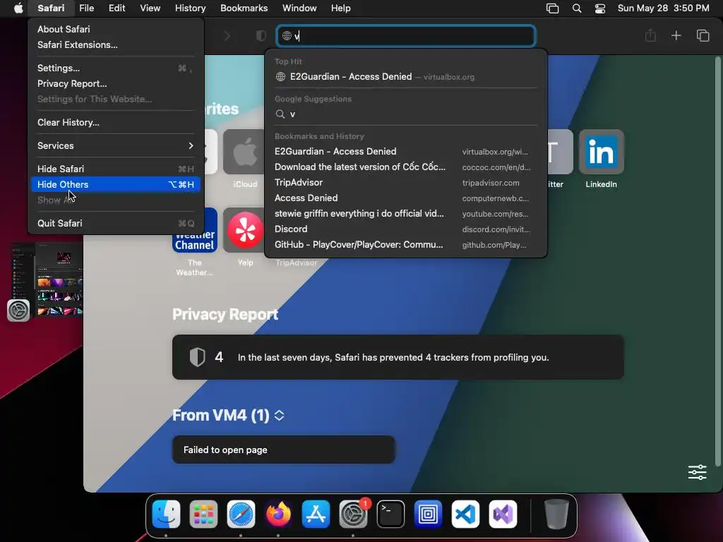Image resolution: width=723 pixels, height=542 pixels.
Task: Open iCloud favorite icon
Action: [245, 152]
